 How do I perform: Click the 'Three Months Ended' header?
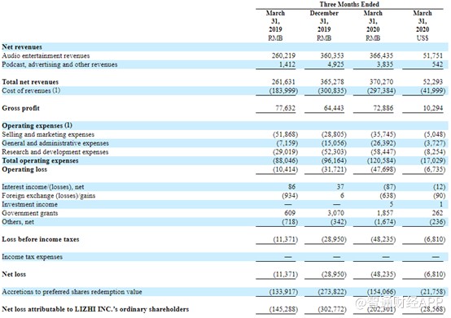pyautogui.click(x=349, y=4)
